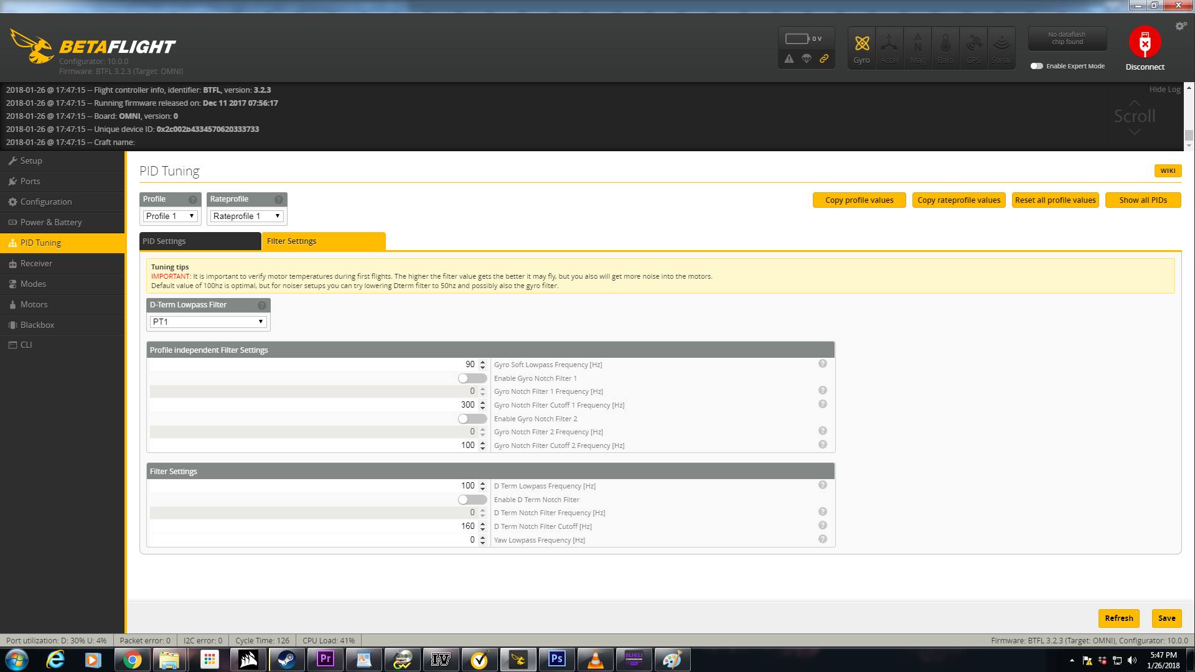Viewport: 1195px width, 672px height.
Task: Switch to the PID Settings tab
Action: 200,241
